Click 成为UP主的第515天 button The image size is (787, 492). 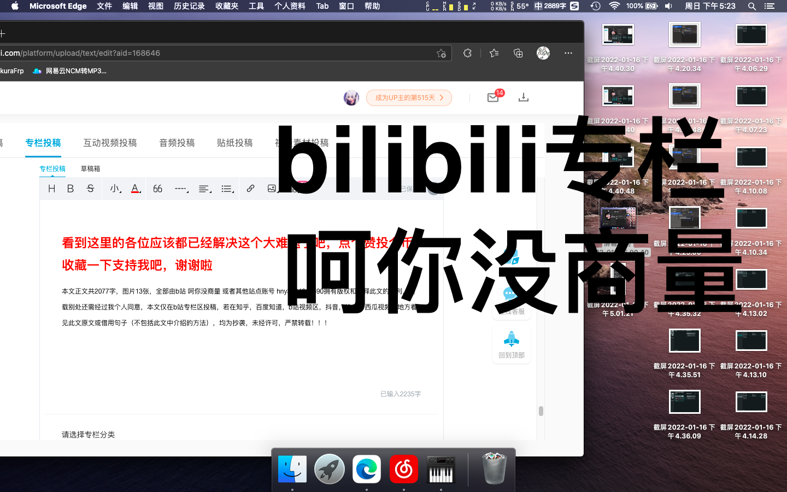(409, 98)
